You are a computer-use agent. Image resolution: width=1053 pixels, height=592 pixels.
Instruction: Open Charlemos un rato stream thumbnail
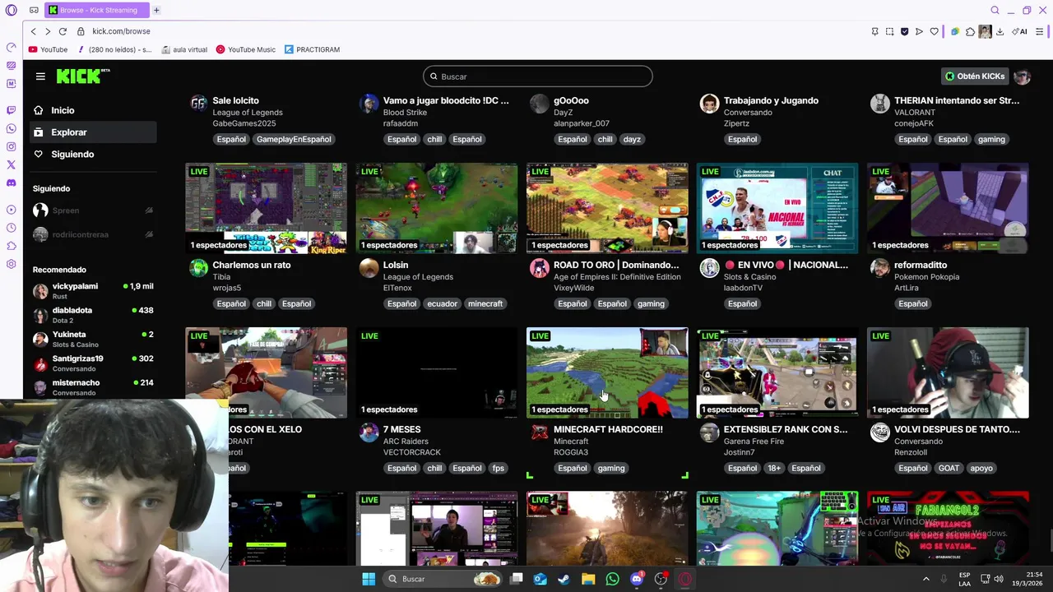266,208
